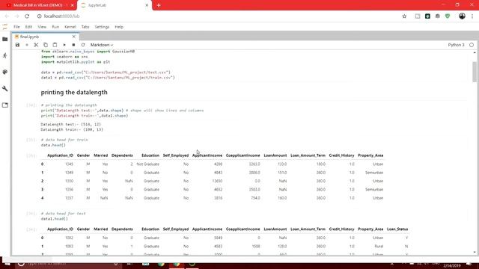Click the kernel status circle indicator
The width and height of the screenshot is (479, 269).
(472, 45)
